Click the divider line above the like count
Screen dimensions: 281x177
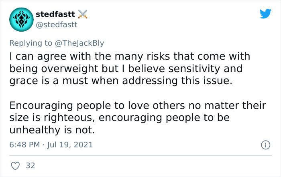click(140, 155)
